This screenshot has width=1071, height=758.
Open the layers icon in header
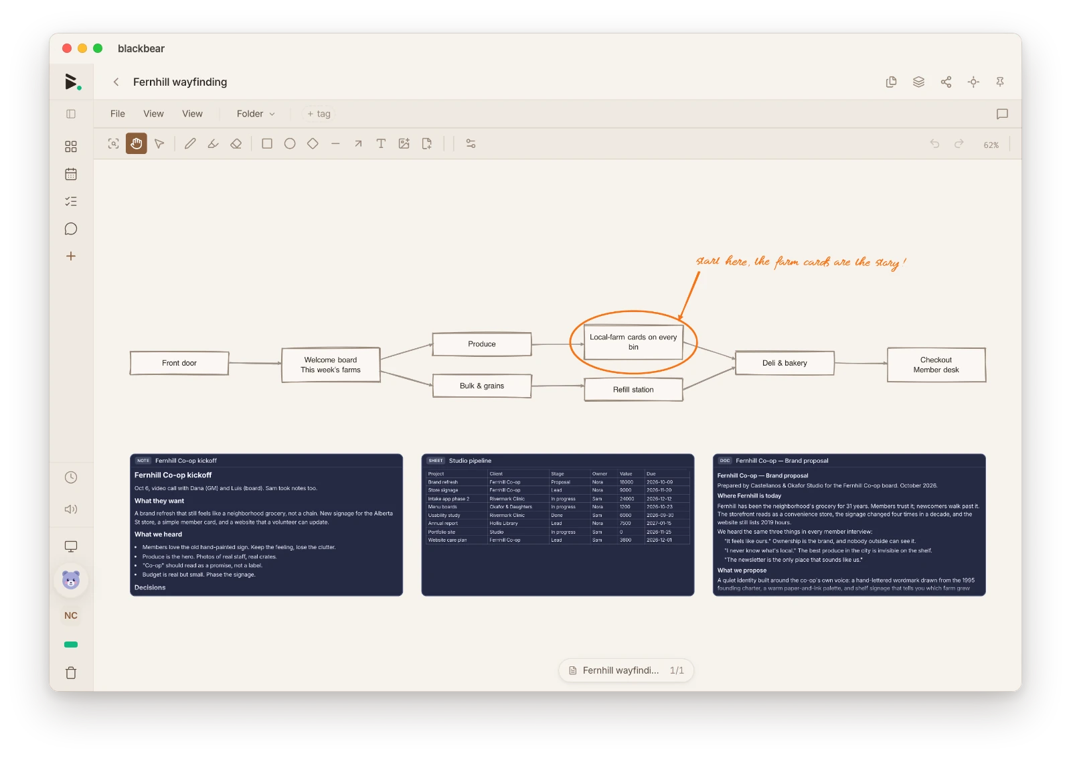[918, 82]
